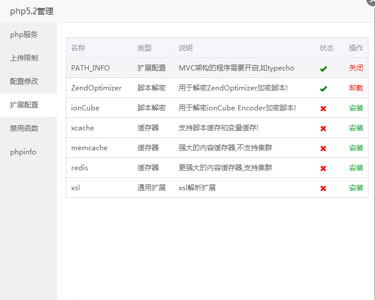Open the phpinfo tab
This screenshot has width=375, height=300.
click(28, 151)
